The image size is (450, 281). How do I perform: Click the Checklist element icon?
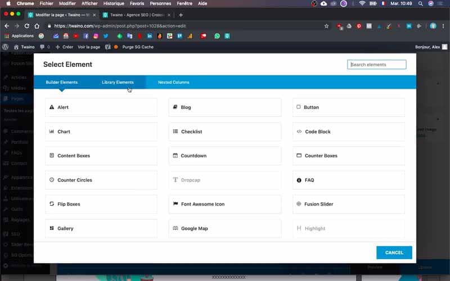pos(175,132)
